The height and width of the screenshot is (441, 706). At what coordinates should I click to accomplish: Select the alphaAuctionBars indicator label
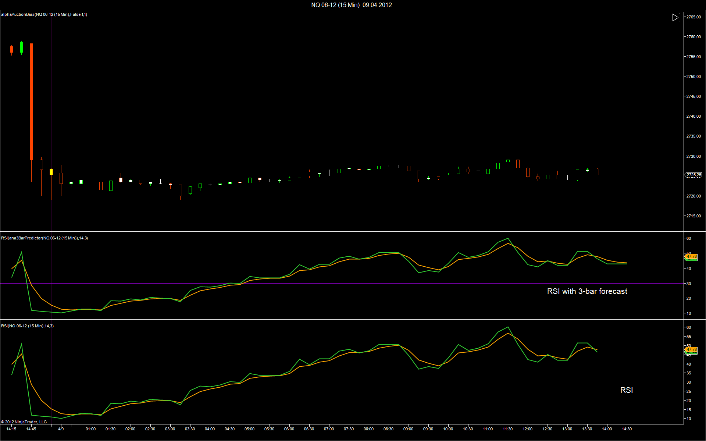(x=44, y=14)
